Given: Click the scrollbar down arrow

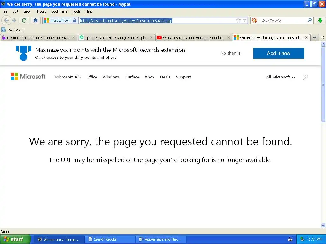Looking at the screenshot, I should pos(323,226).
